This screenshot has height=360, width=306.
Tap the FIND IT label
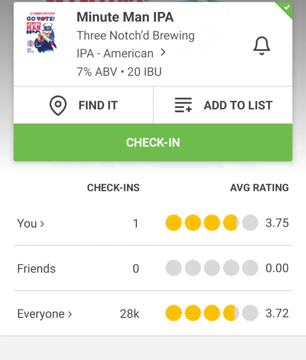pyautogui.click(x=98, y=105)
